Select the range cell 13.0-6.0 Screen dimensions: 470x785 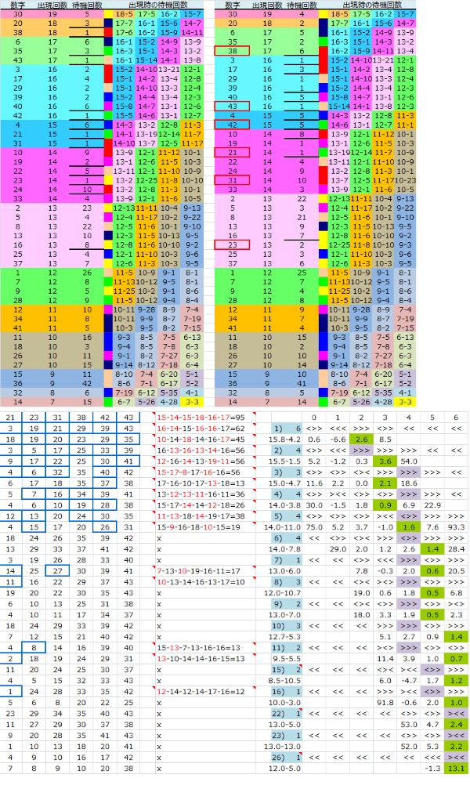pos(285,571)
